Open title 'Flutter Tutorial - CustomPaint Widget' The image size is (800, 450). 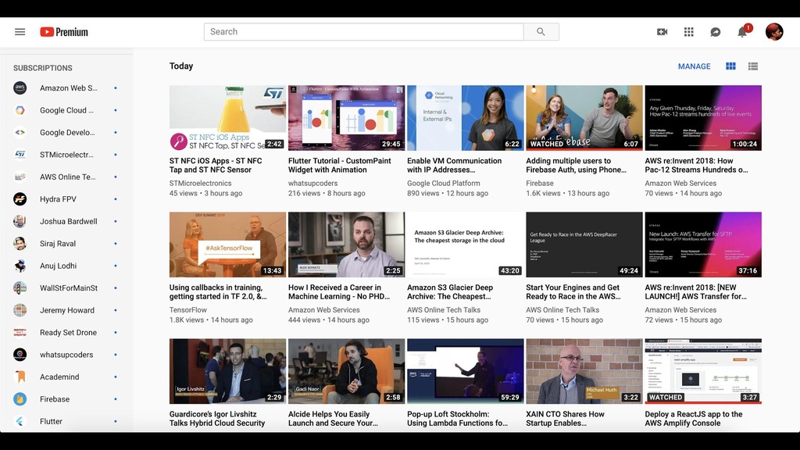coord(339,166)
